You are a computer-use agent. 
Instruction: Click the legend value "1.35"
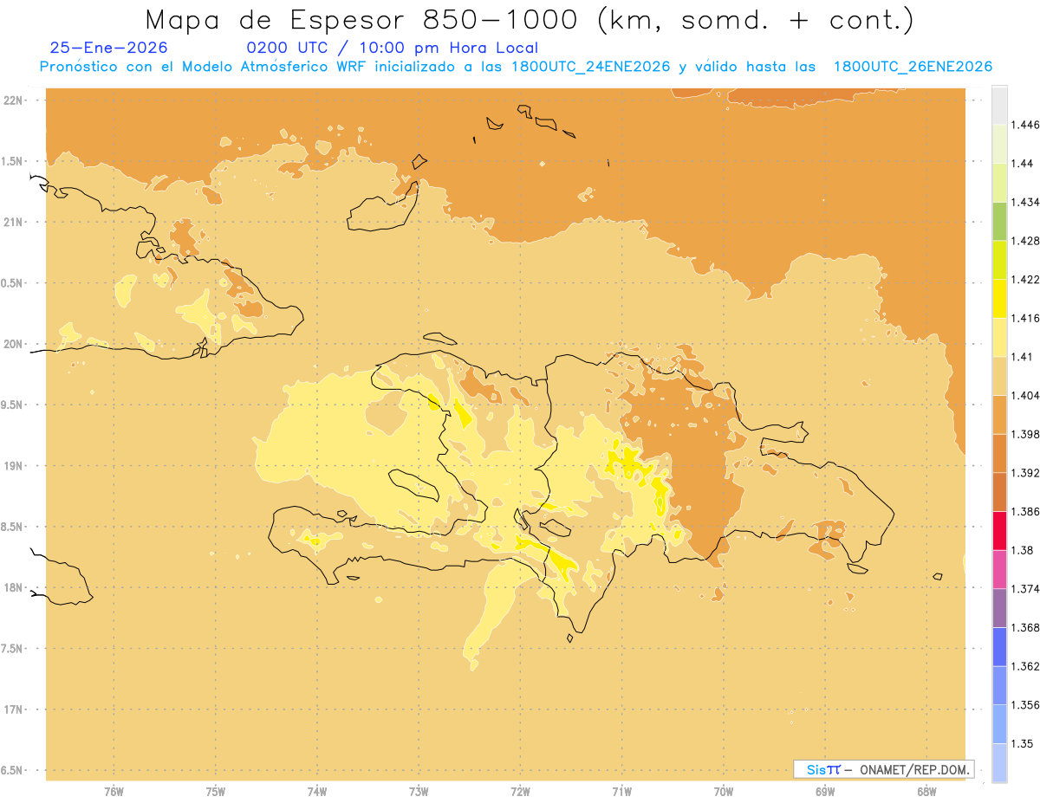coord(1024,744)
